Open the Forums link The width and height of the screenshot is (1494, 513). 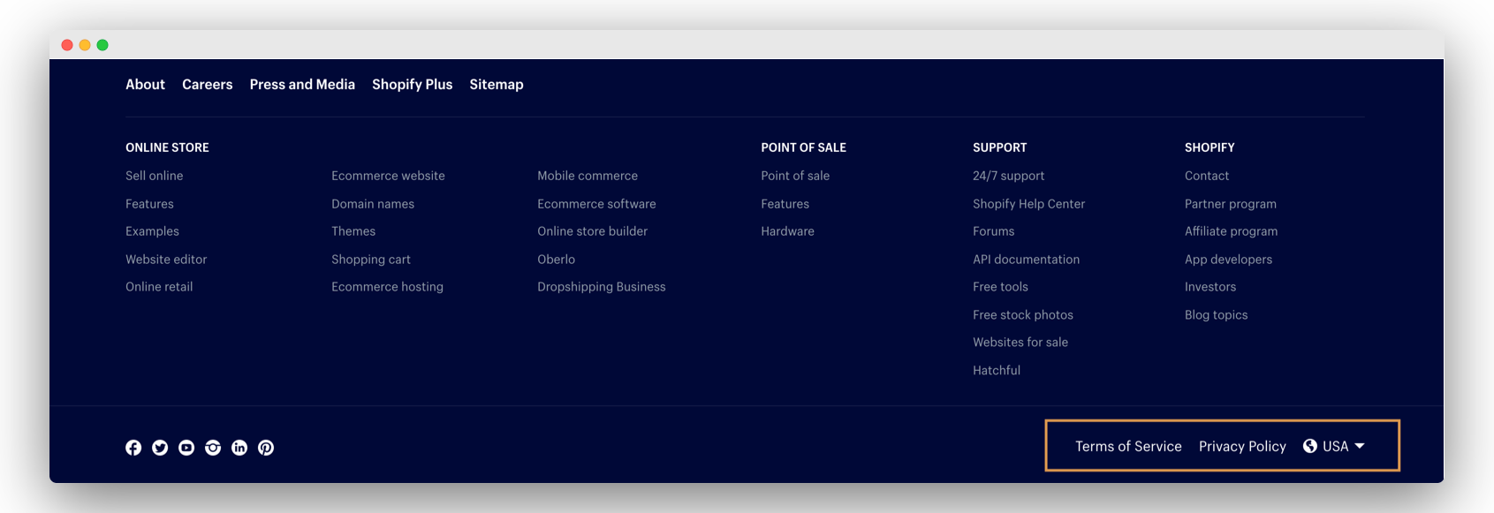click(993, 231)
